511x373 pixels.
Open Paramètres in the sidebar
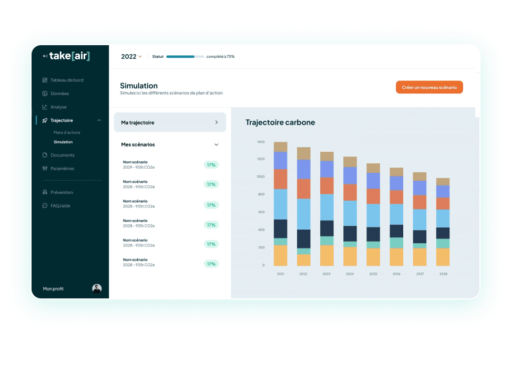[62, 169]
